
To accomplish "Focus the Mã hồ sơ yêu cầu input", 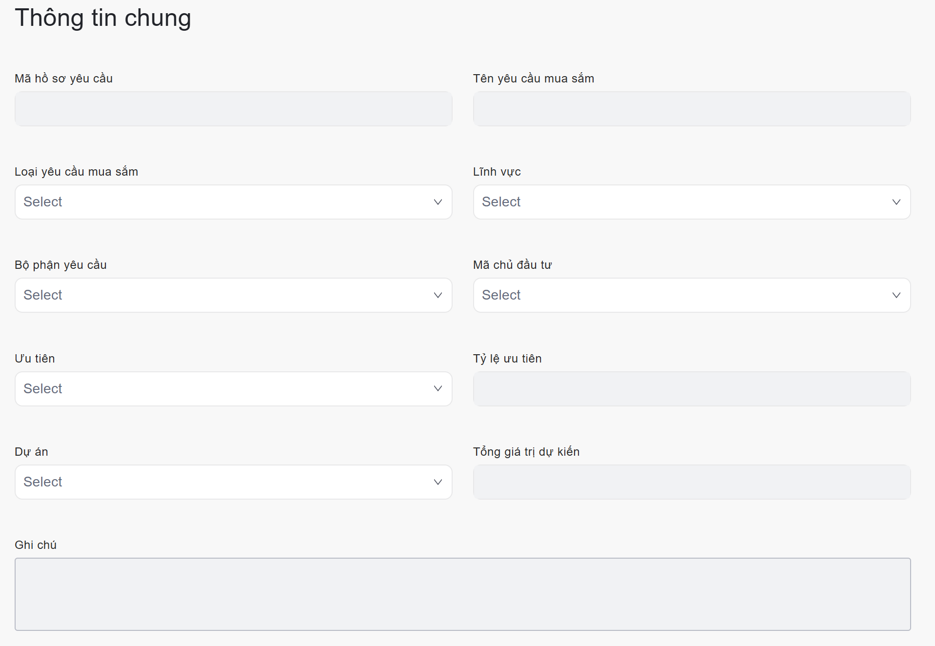I will [233, 109].
